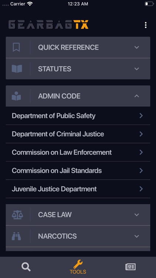
Task: Expand the Case Law section chevron
Action: click(136, 215)
